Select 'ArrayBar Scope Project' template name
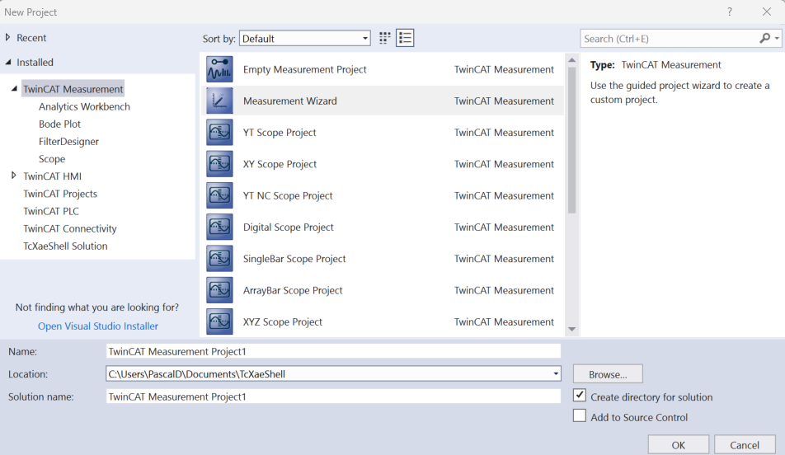The image size is (785, 455). point(293,290)
